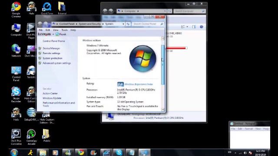Screen dimensions: 278x156
Task: Open Advanced system settings link
Action: [x=56, y=63]
